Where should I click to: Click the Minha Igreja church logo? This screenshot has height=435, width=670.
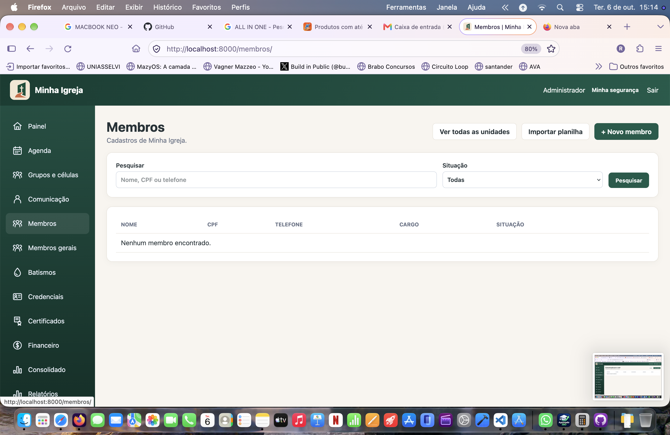coord(20,90)
